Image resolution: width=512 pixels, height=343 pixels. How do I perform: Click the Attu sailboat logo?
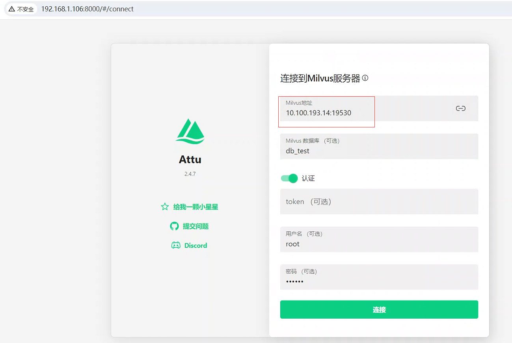[x=190, y=131]
